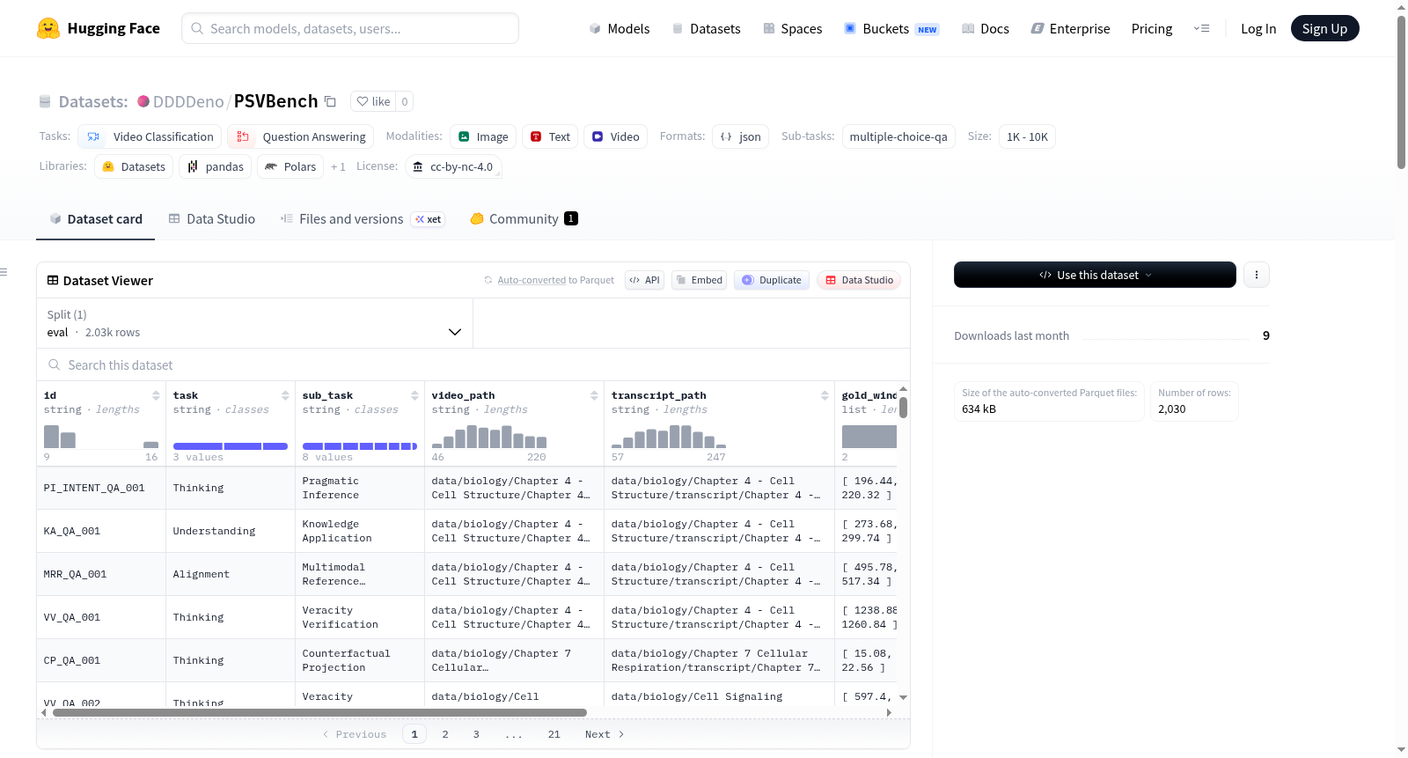
Task: Open the Docs link
Action: click(986, 28)
